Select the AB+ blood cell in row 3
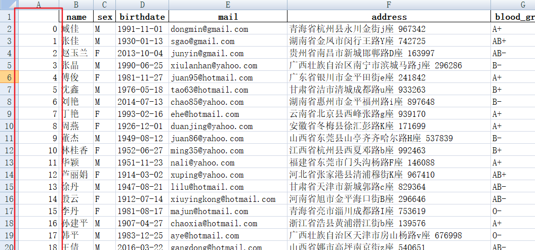 (513, 41)
